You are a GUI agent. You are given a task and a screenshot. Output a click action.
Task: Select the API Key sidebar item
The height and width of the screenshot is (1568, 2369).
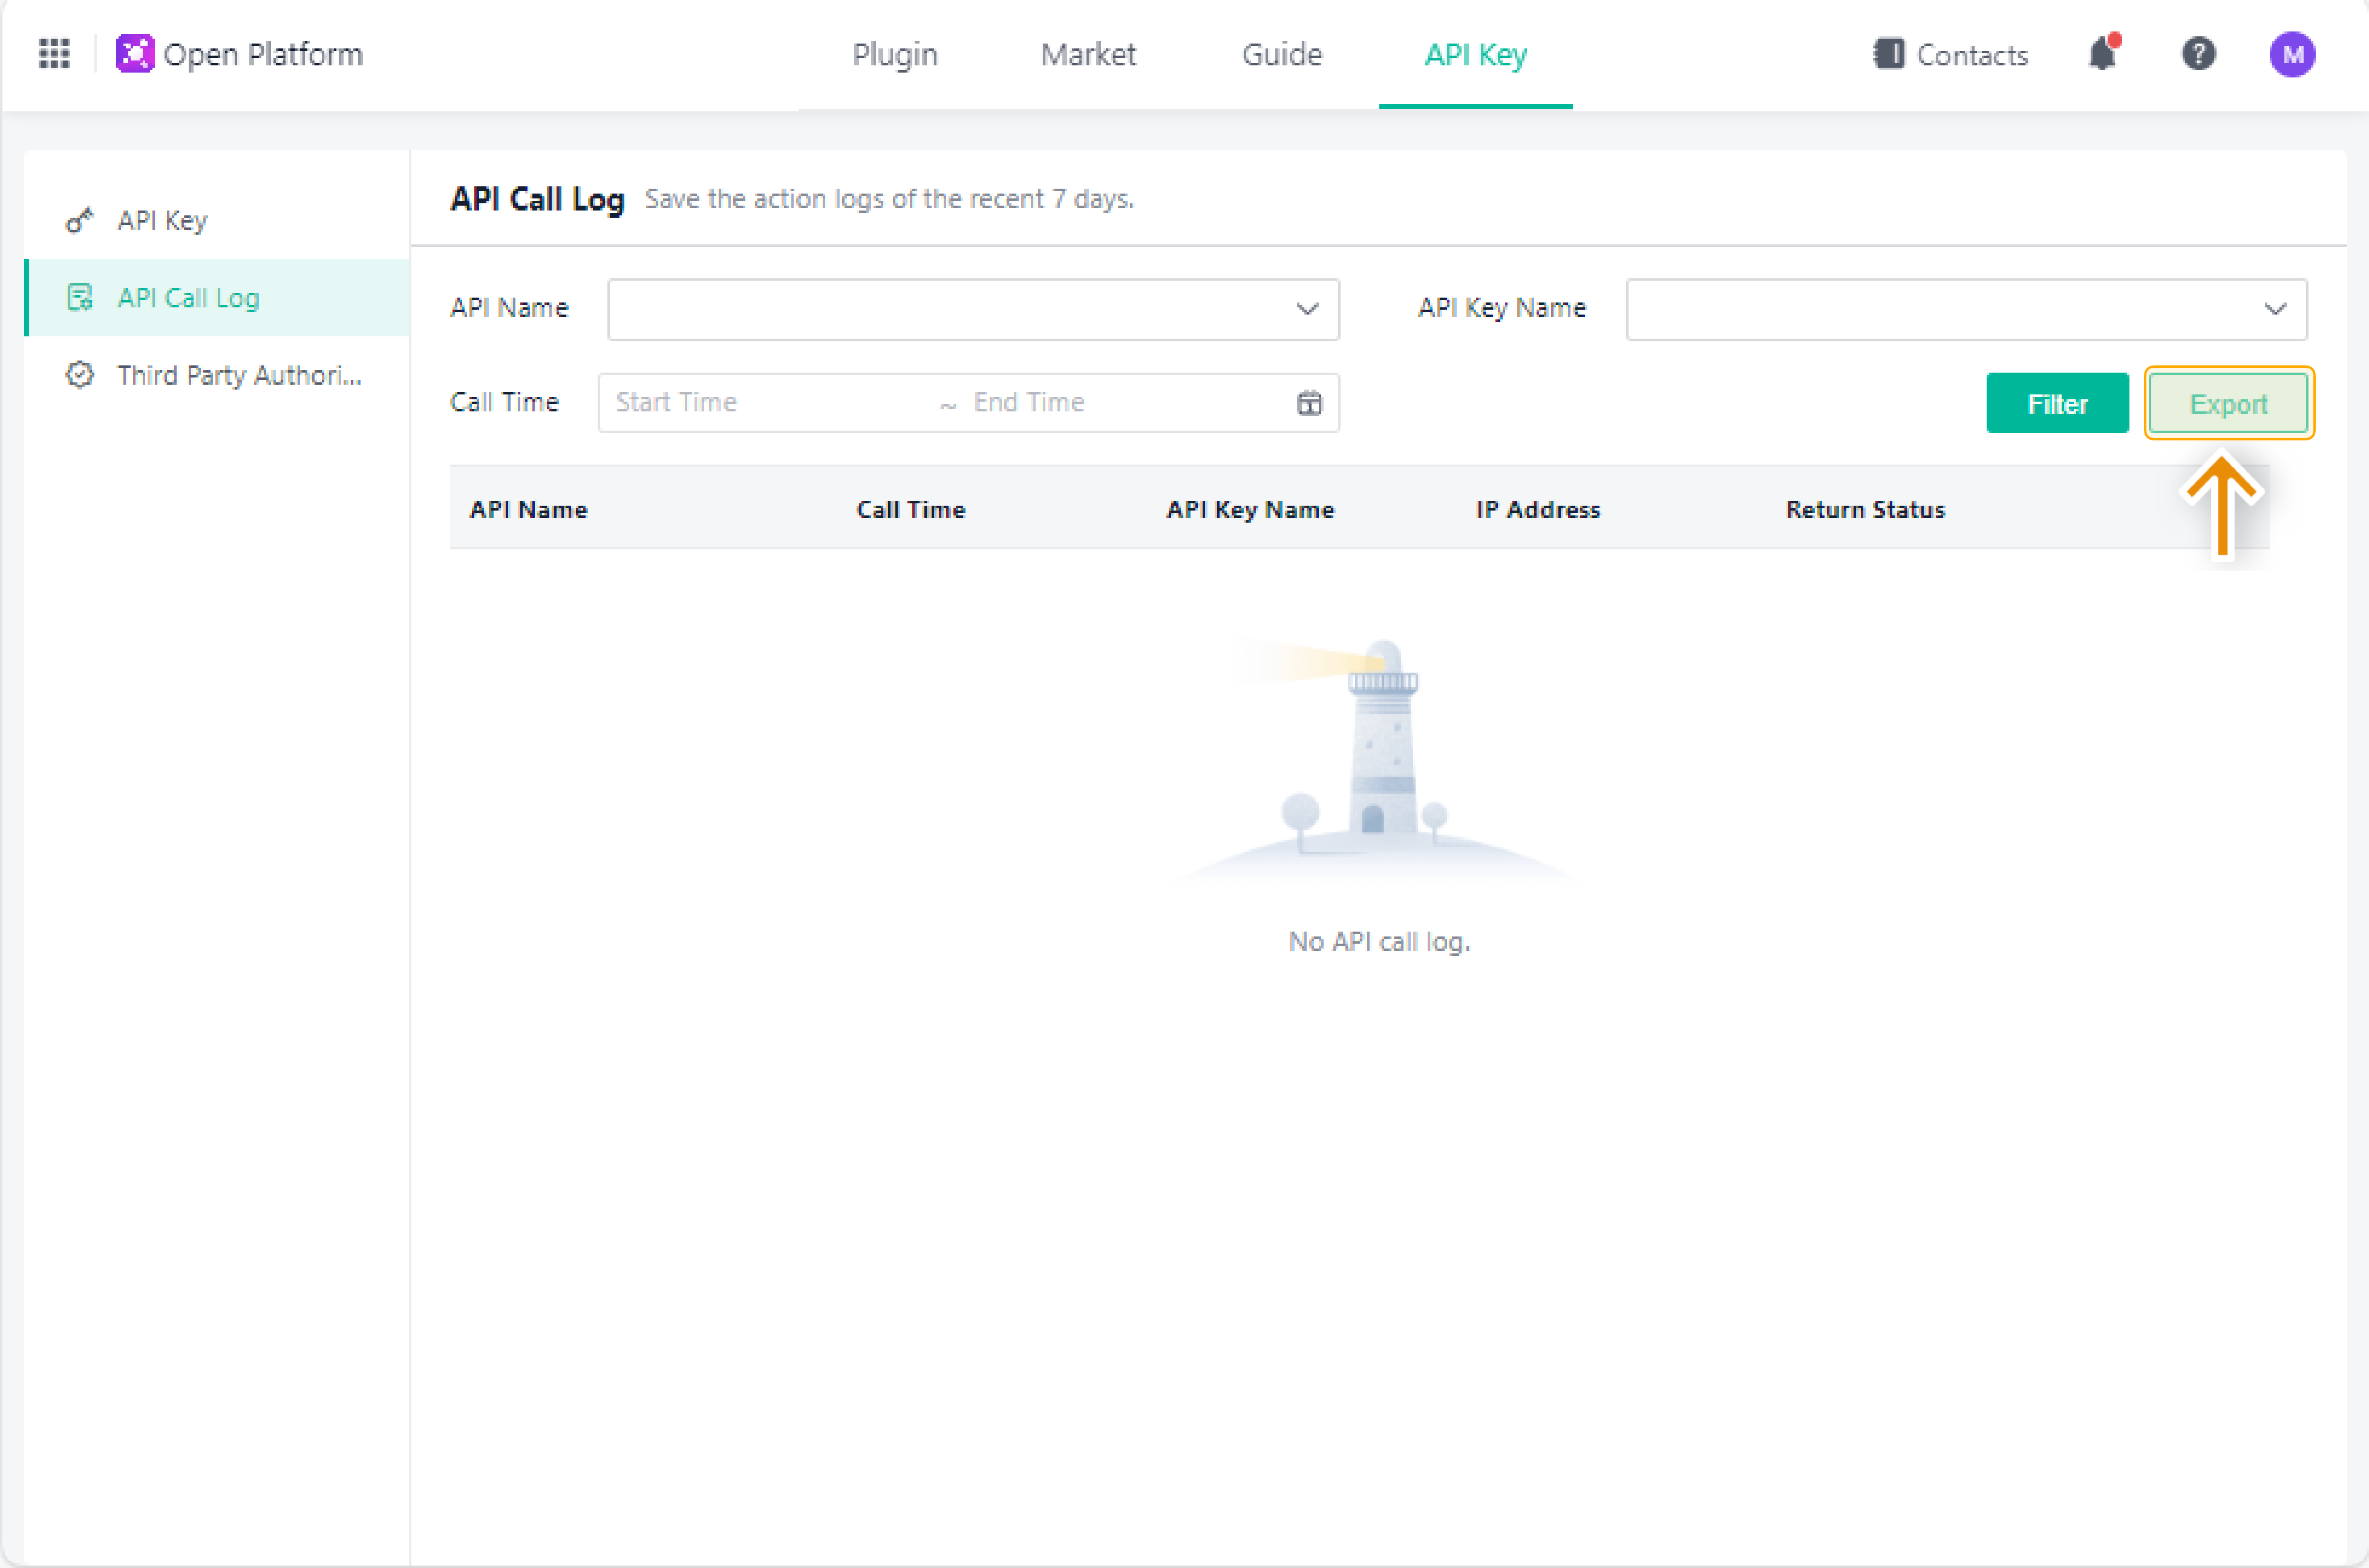coord(163,220)
